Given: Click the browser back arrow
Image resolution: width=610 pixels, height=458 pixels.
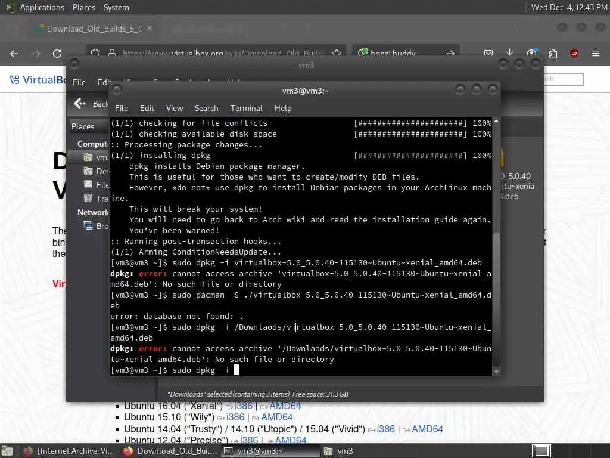Looking at the screenshot, I should click(x=14, y=54).
